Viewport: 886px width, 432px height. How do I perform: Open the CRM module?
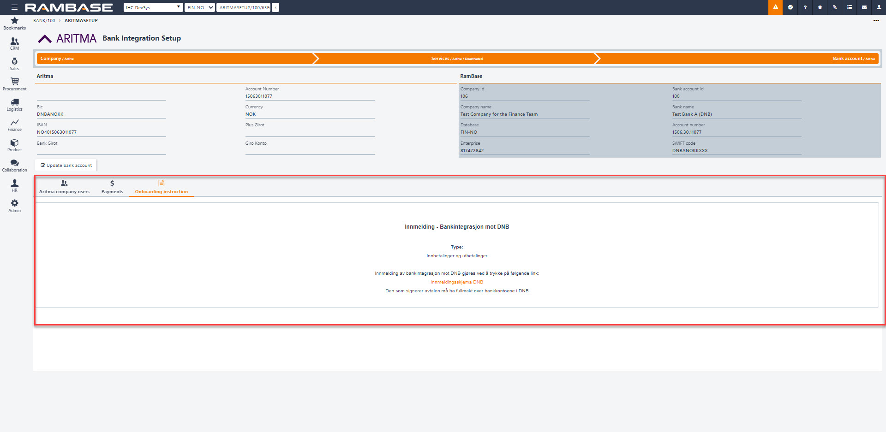[x=15, y=44]
